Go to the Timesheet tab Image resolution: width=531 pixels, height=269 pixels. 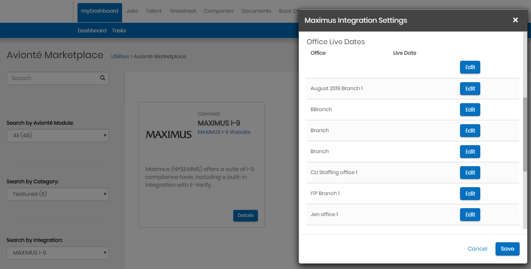point(183,11)
